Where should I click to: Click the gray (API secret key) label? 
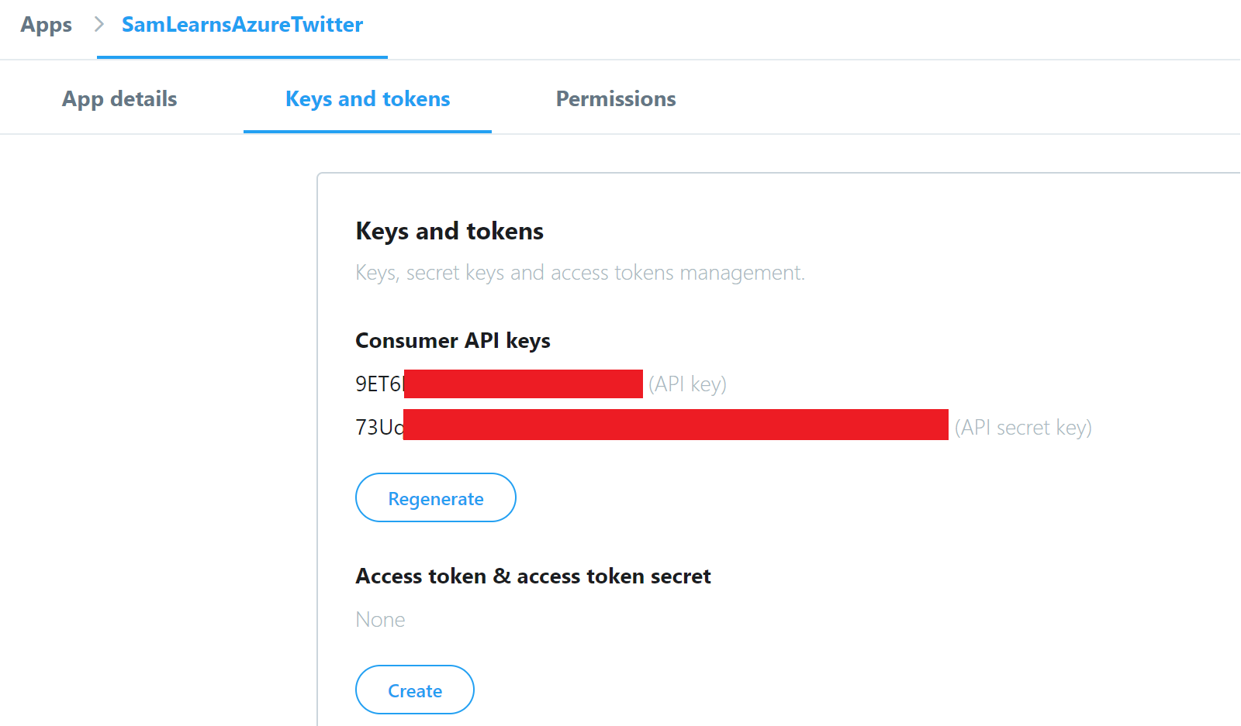click(x=1023, y=428)
